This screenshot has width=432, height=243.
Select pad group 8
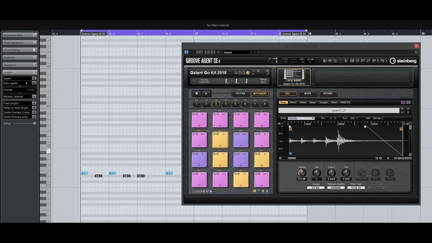pyautogui.click(x=265, y=104)
